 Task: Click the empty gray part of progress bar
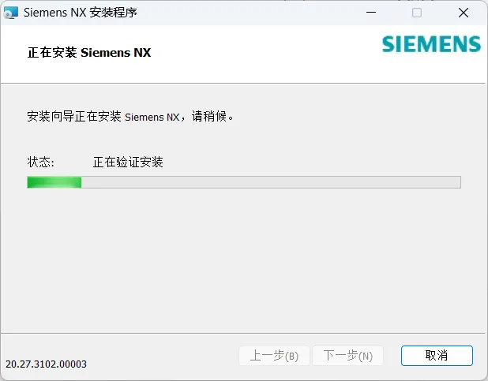tap(271, 182)
